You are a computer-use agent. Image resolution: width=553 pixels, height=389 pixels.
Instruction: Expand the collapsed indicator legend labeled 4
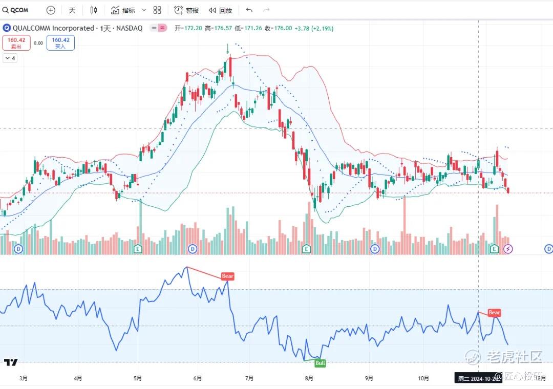point(10,58)
